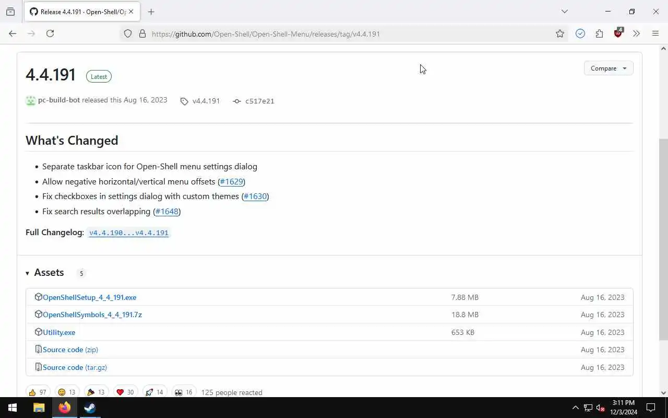Open issue #1629 link
The width and height of the screenshot is (668, 418).
(231, 181)
